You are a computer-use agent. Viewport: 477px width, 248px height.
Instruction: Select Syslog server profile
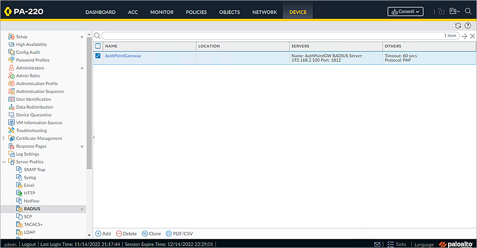tap(30, 178)
